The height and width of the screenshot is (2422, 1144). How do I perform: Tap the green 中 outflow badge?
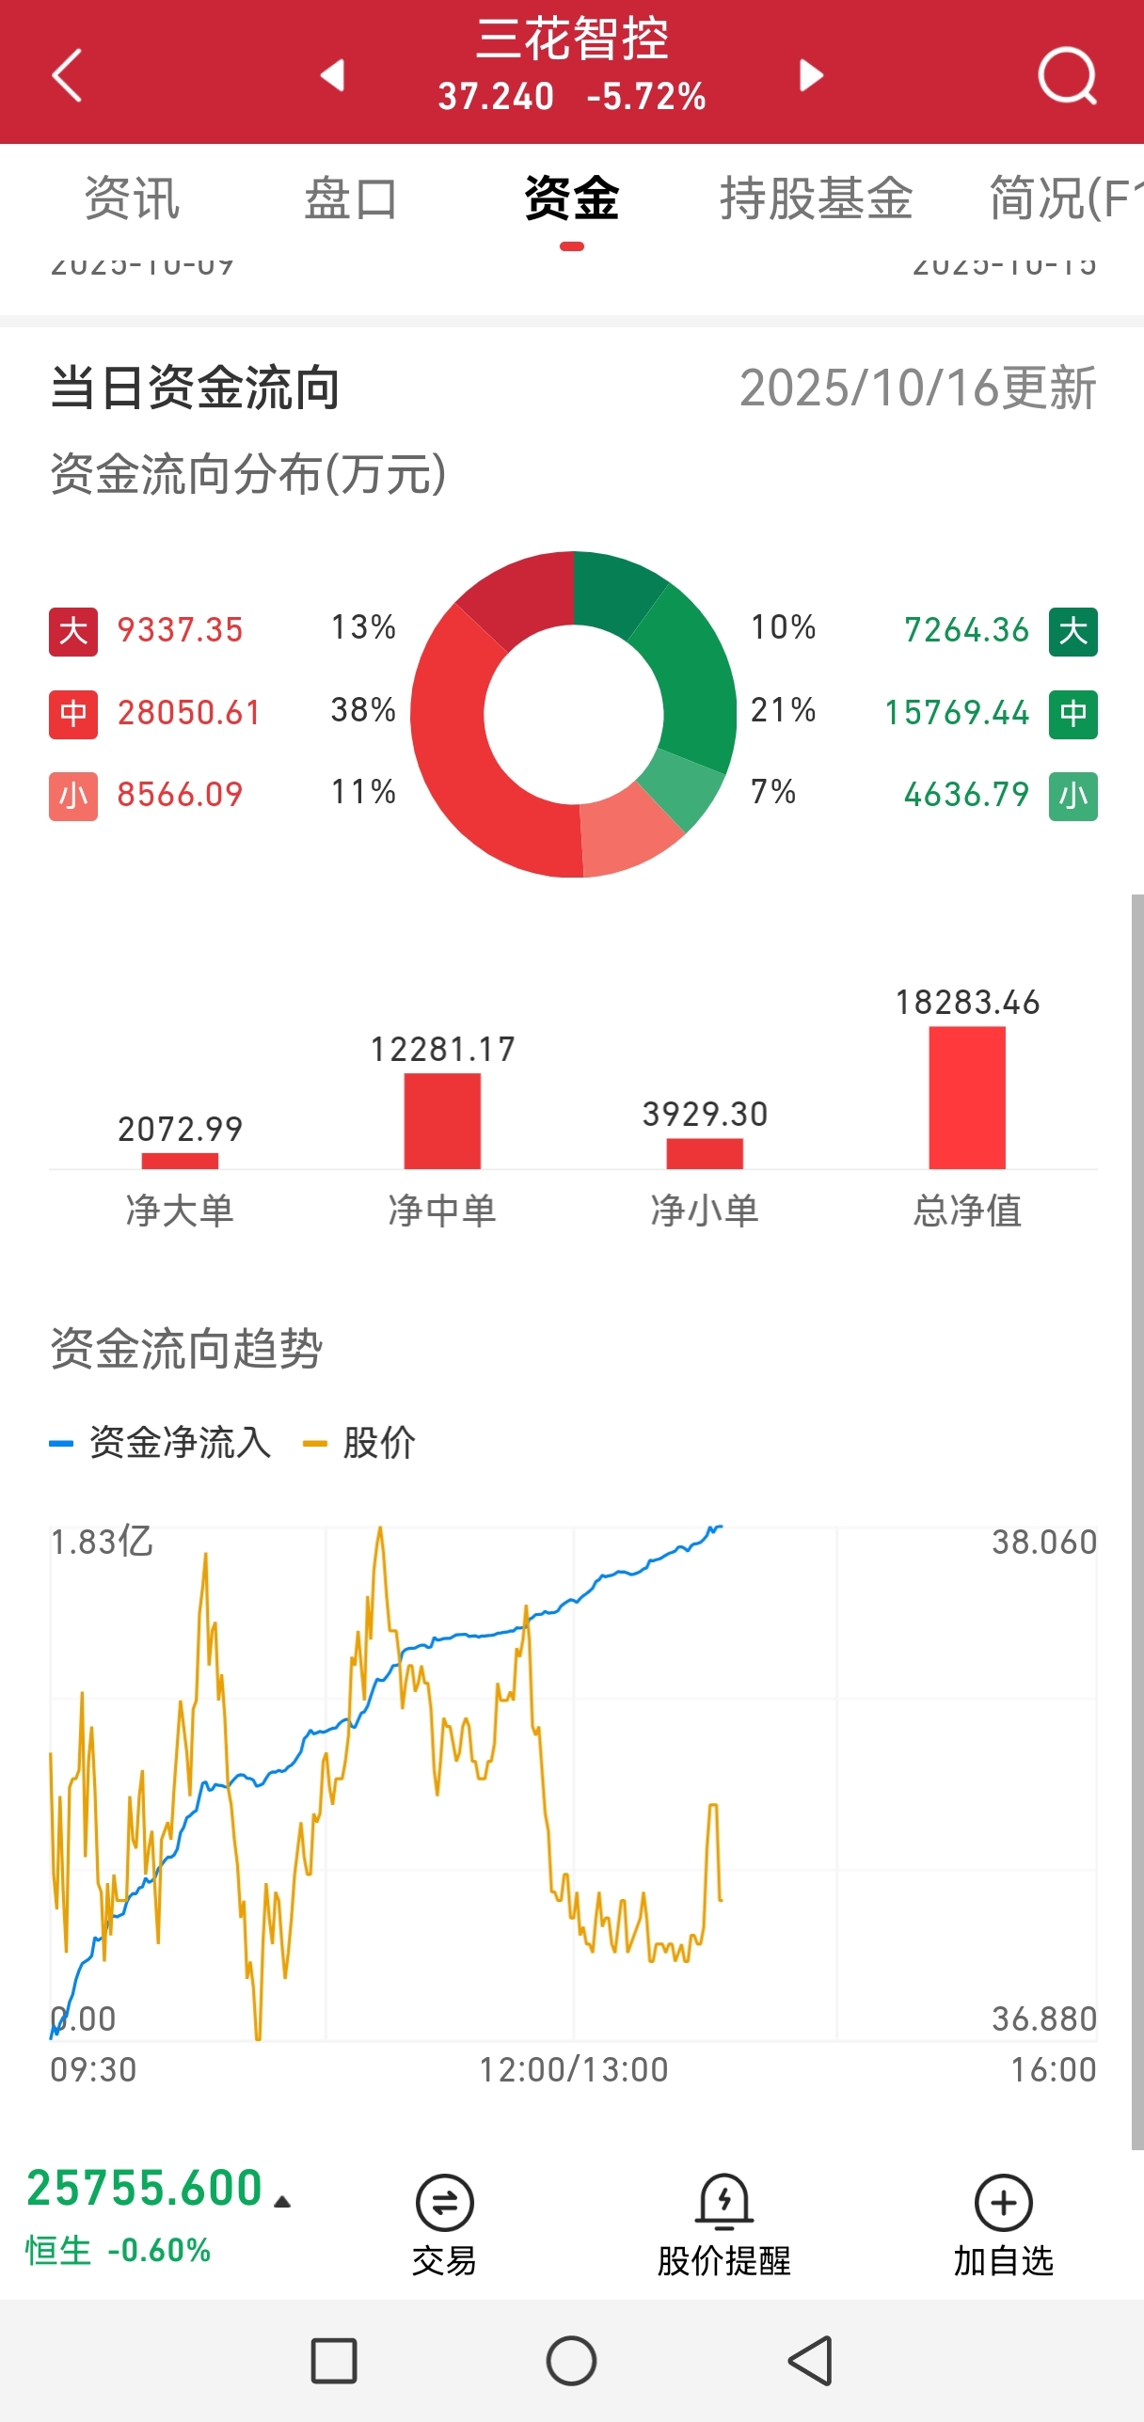[1073, 714]
